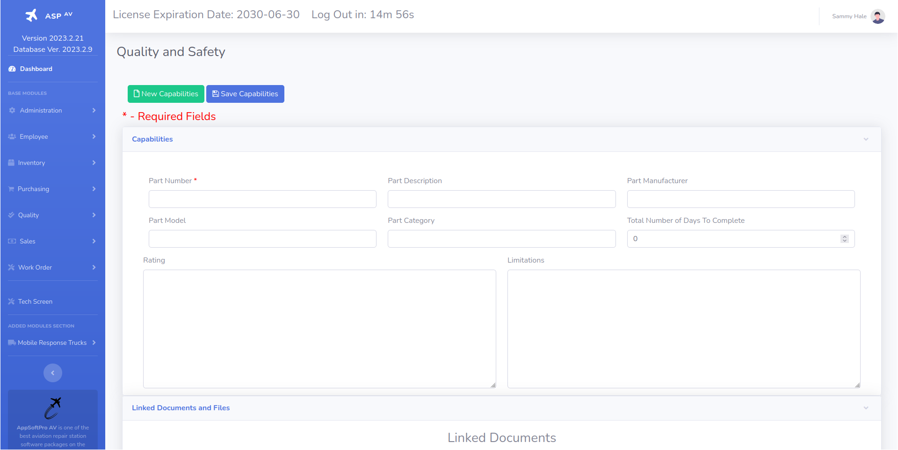Screen dimensions: 898x450
Task: Open the Sales menu item
Action: 28,241
